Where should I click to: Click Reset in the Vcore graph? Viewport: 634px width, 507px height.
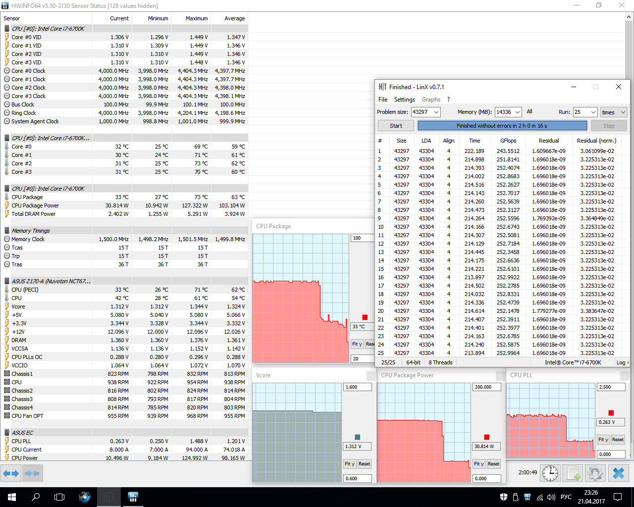coord(365,464)
